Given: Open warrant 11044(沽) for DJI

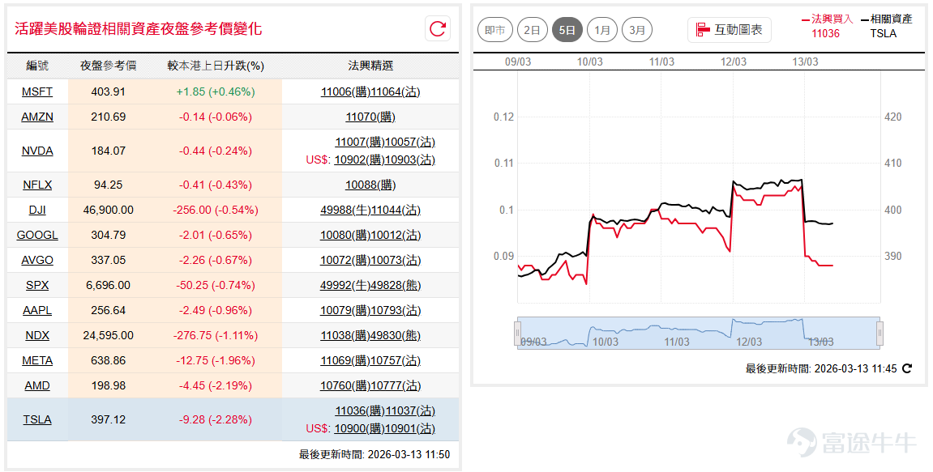Looking at the screenshot, I should point(395,210).
